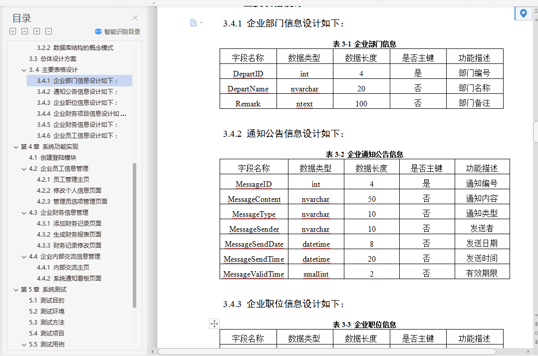Jump to 4.4.1 内部交流主页
The height and width of the screenshot is (356, 538).
tap(63, 268)
